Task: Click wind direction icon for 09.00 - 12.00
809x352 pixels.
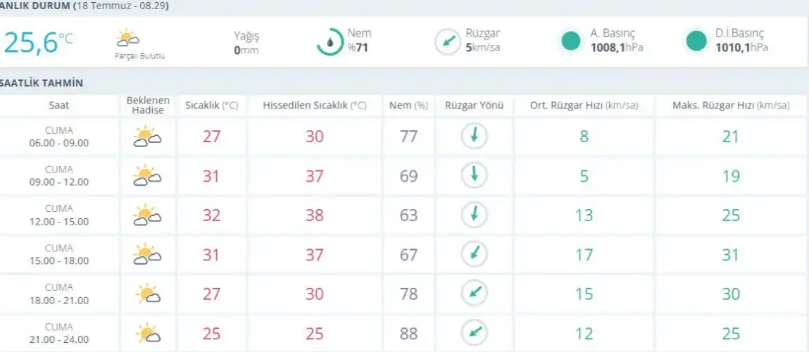Action: pyautogui.click(x=474, y=175)
